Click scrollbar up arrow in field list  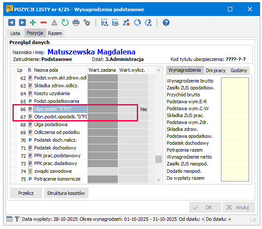[x=158, y=70]
